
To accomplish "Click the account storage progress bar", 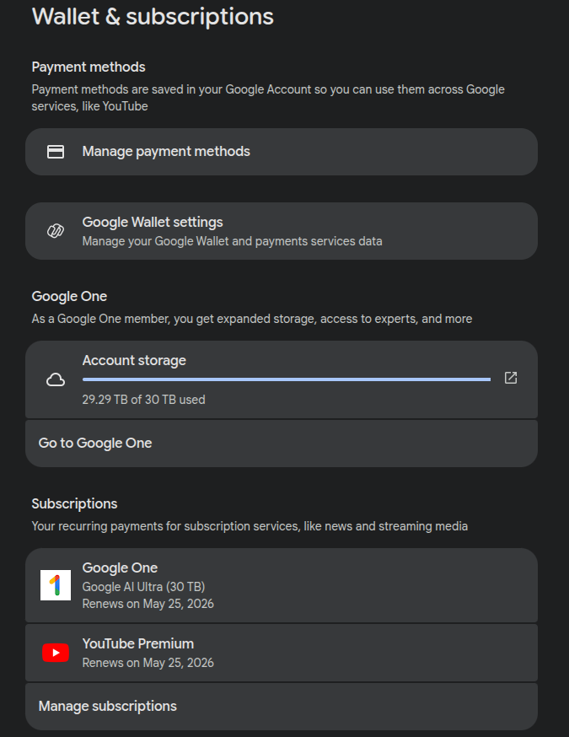I will click(286, 379).
